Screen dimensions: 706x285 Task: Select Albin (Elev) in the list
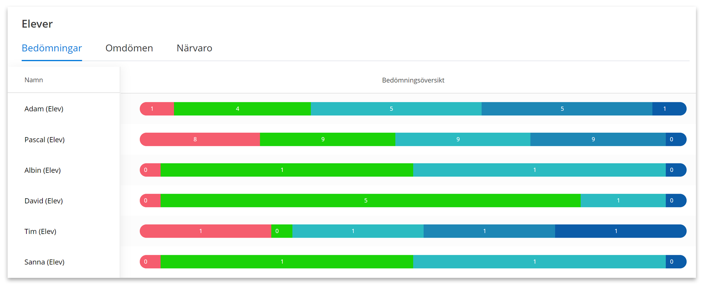pos(42,170)
